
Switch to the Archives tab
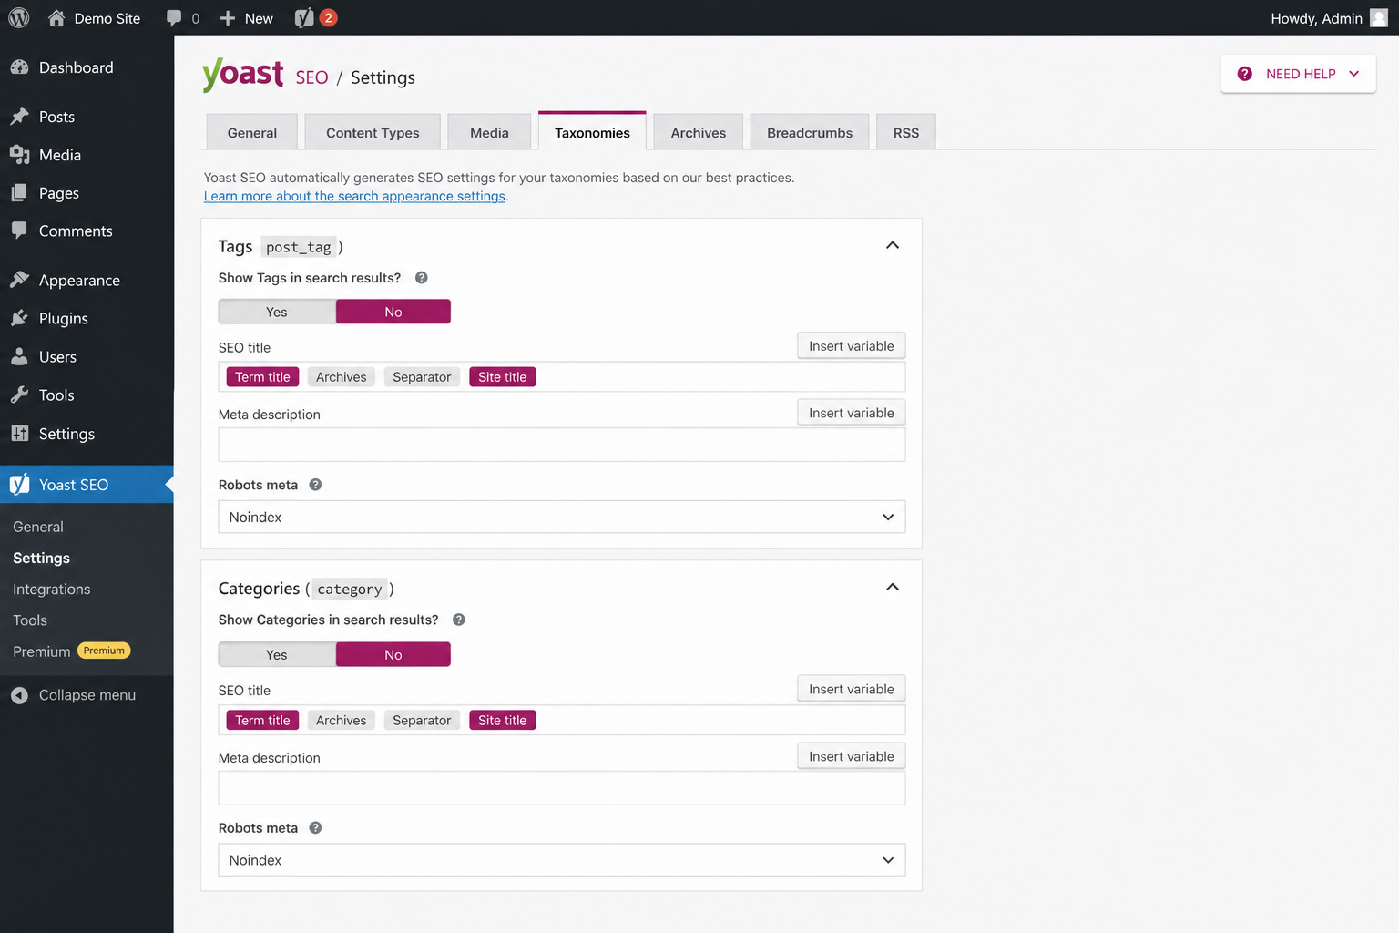pyautogui.click(x=699, y=132)
